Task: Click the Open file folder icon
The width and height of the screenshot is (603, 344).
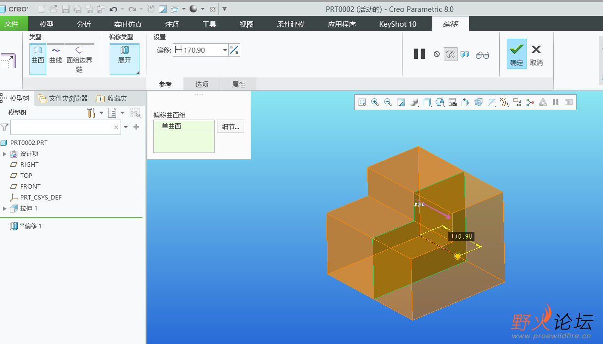Action: [53, 9]
